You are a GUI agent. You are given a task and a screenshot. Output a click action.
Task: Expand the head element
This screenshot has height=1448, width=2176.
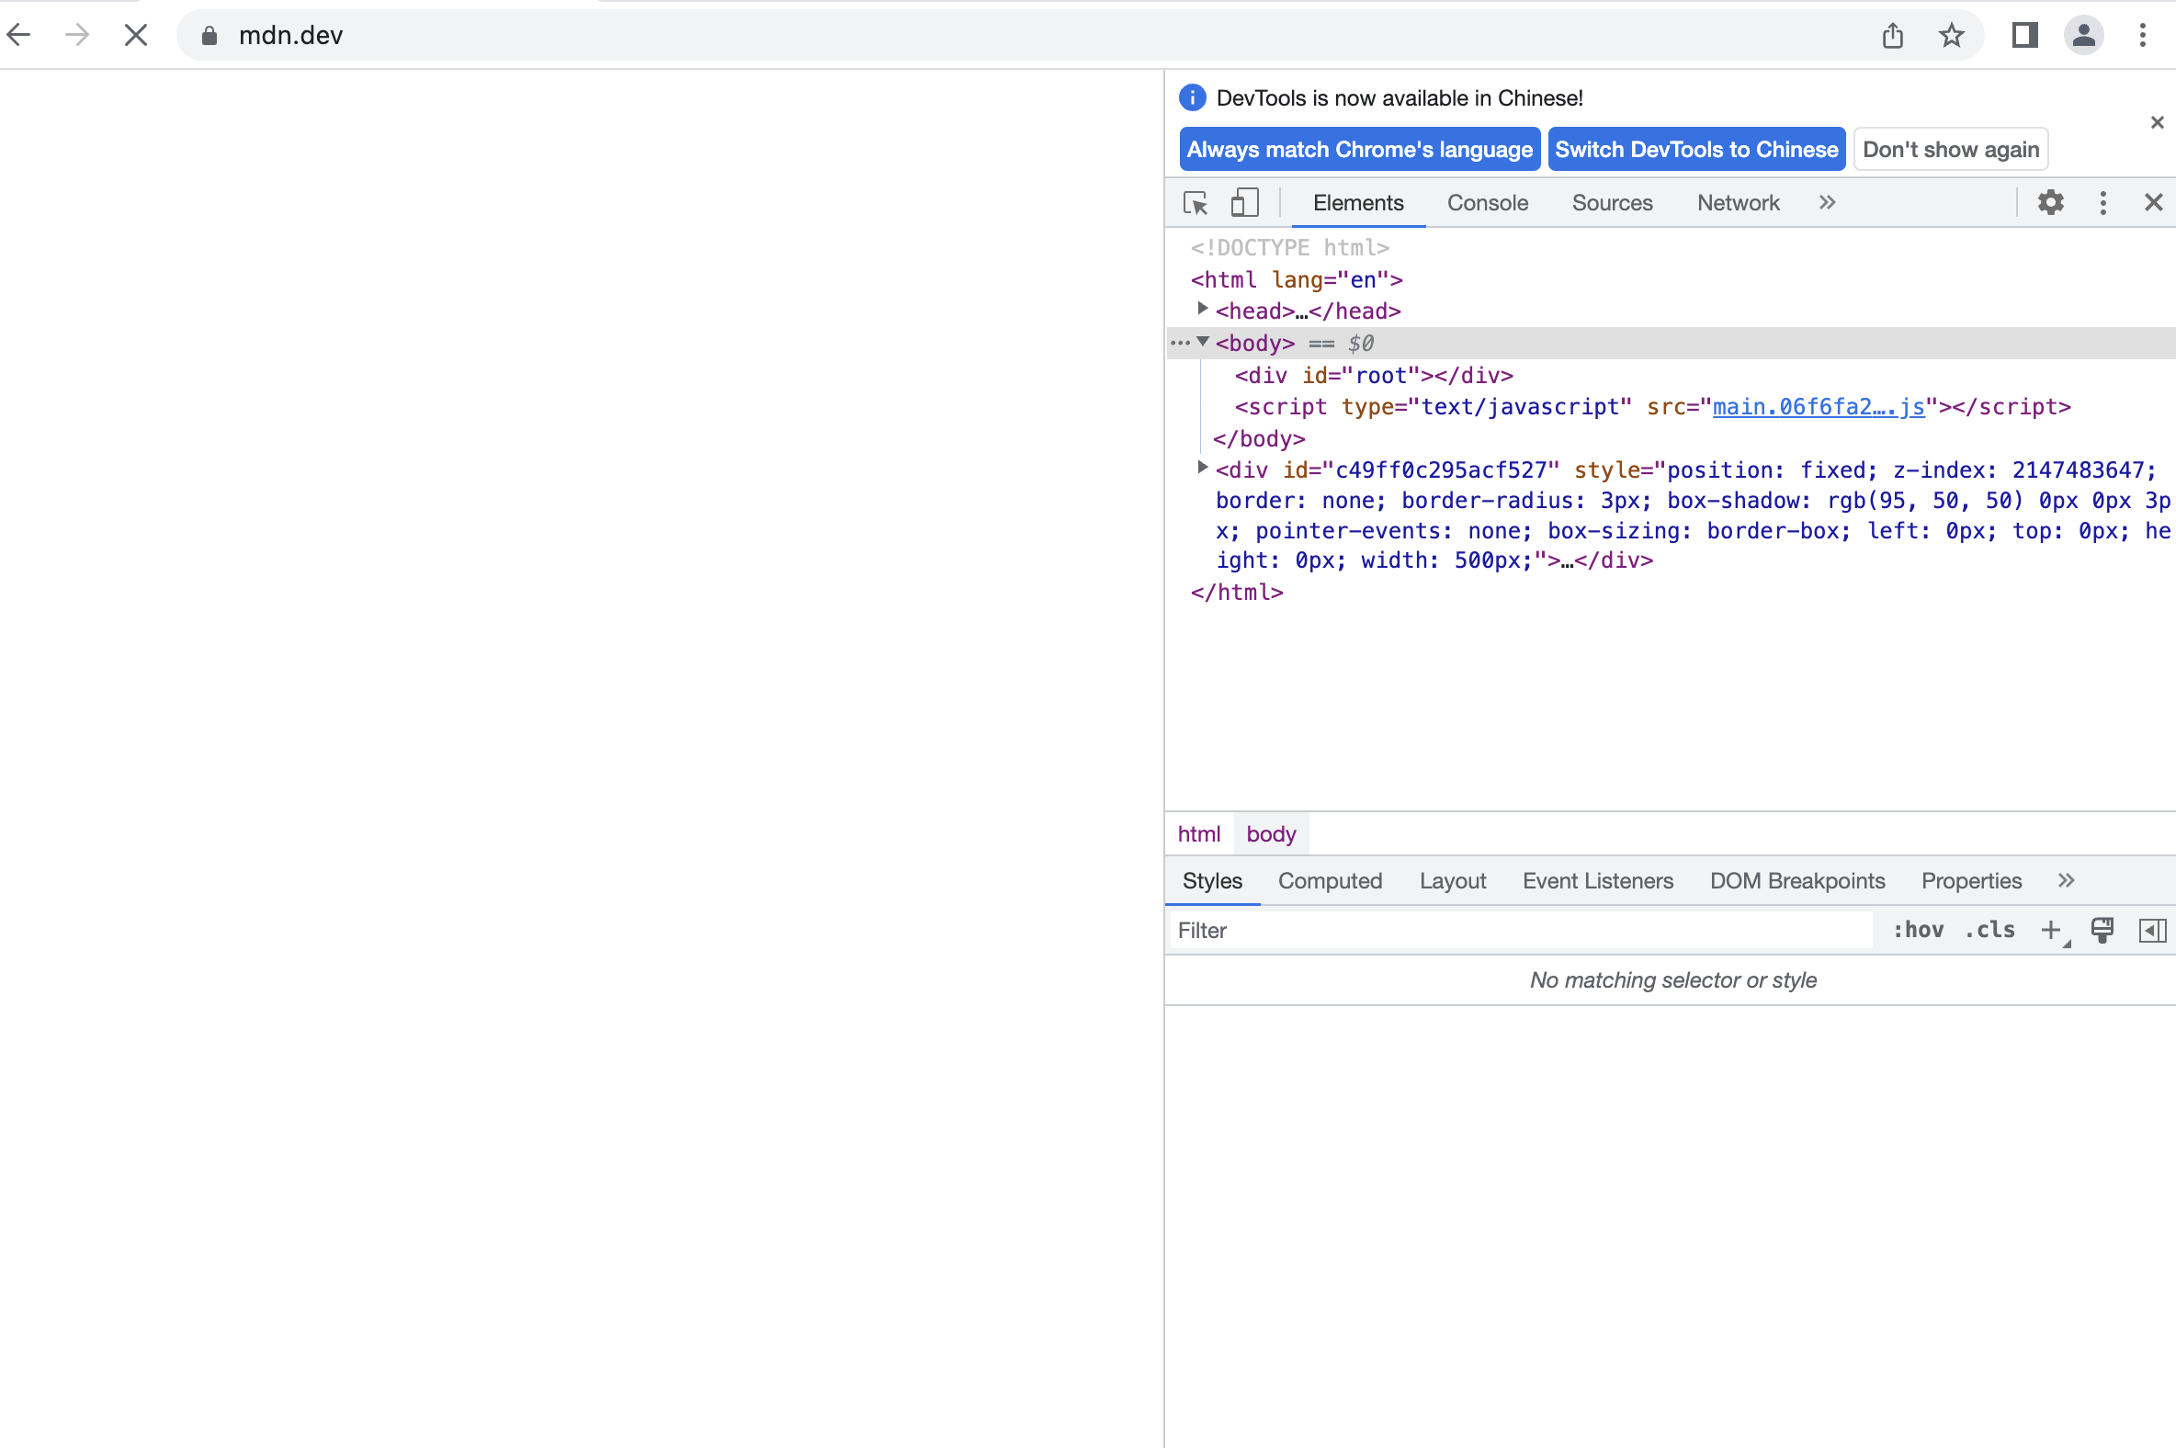[x=1203, y=310]
